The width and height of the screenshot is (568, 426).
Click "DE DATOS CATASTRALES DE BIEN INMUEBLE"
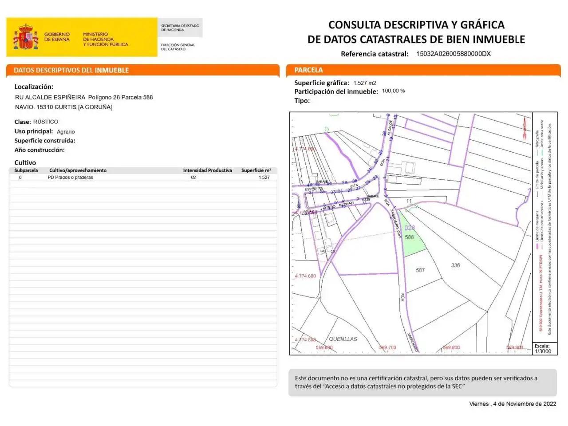pyautogui.click(x=416, y=39)
